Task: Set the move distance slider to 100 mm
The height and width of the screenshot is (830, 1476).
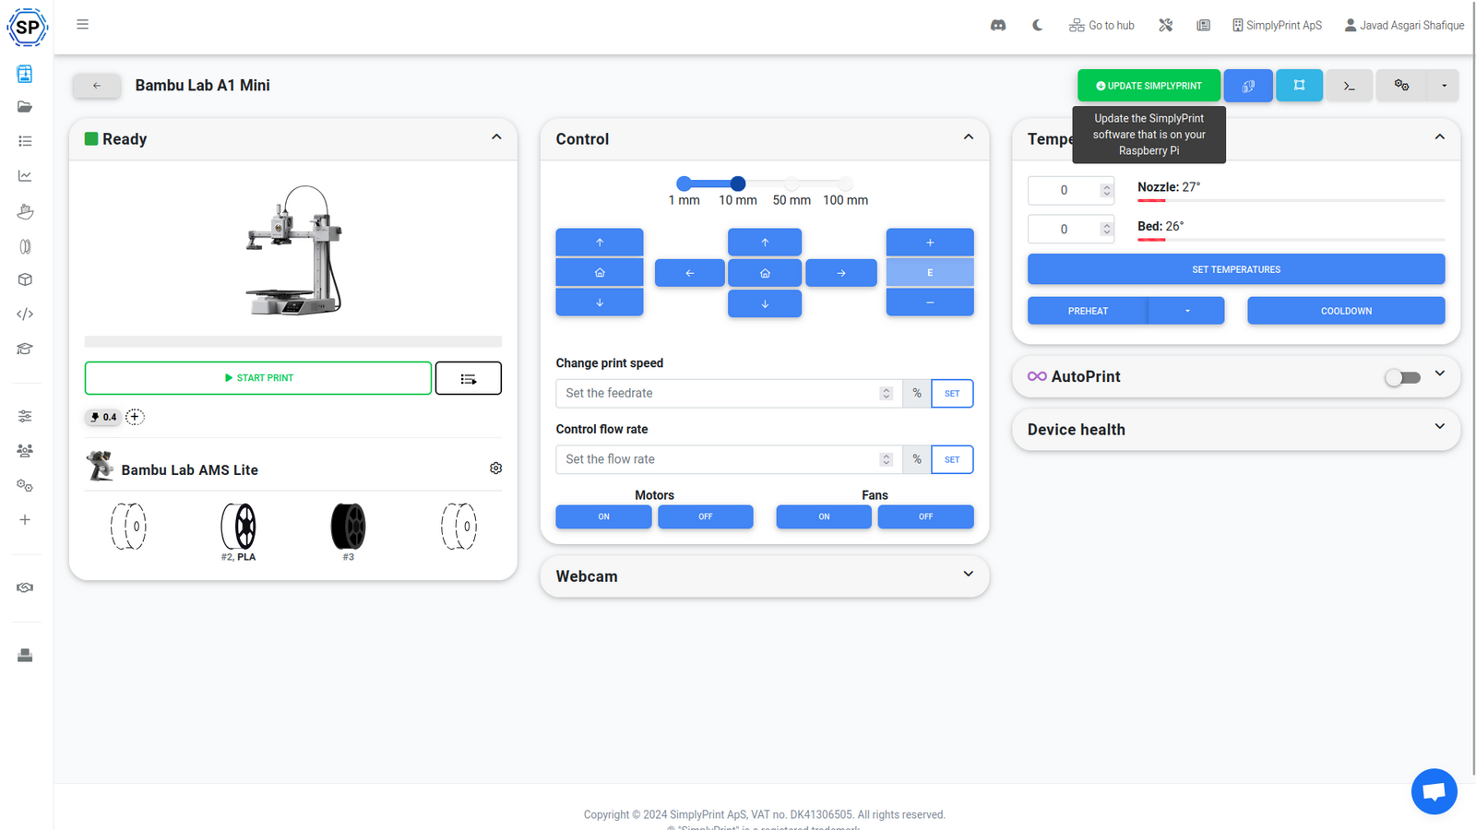Action: [x=845, y=184]
